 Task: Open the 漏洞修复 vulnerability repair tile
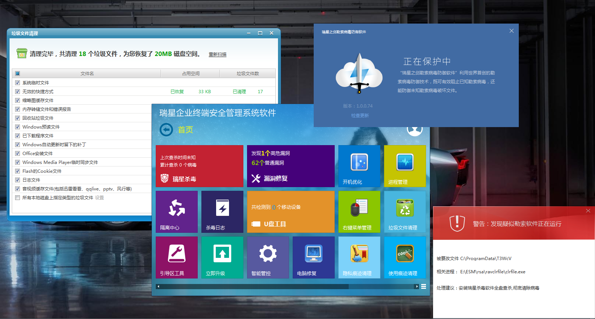tap(291, 166)
